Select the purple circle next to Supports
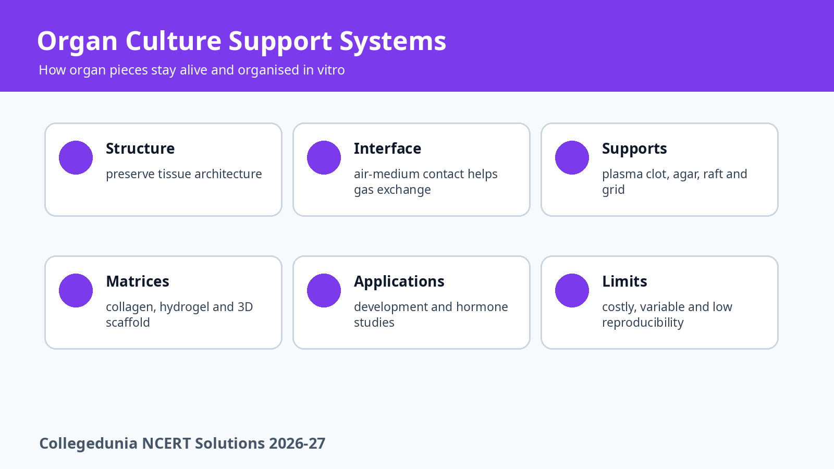834x469 pixels. (572, 157)
